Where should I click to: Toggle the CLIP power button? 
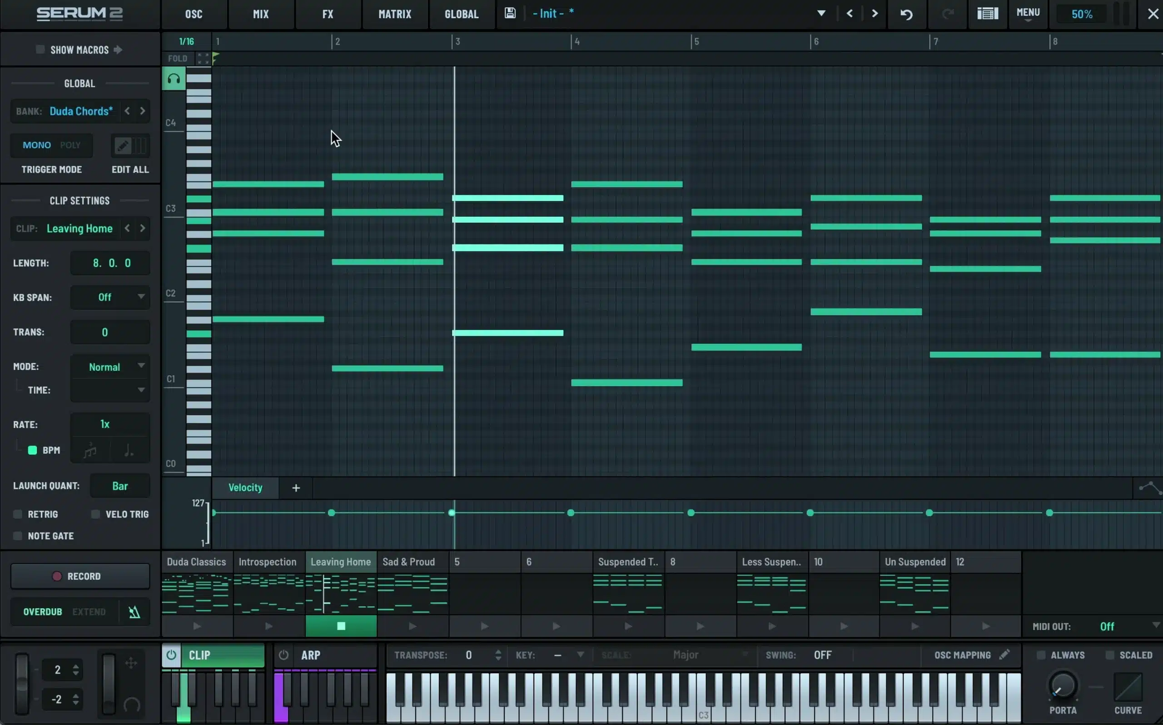point(171,655)
